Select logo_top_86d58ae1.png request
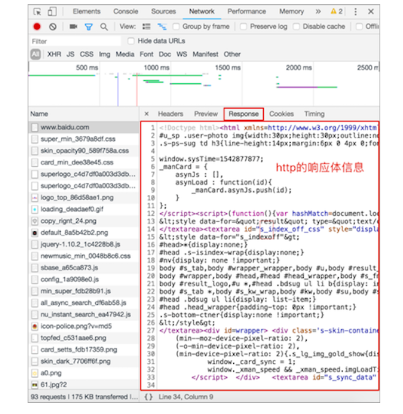Image resolution: width=403 pixels, height=414 pixels. pyautogui.click(x=83, y=197)
